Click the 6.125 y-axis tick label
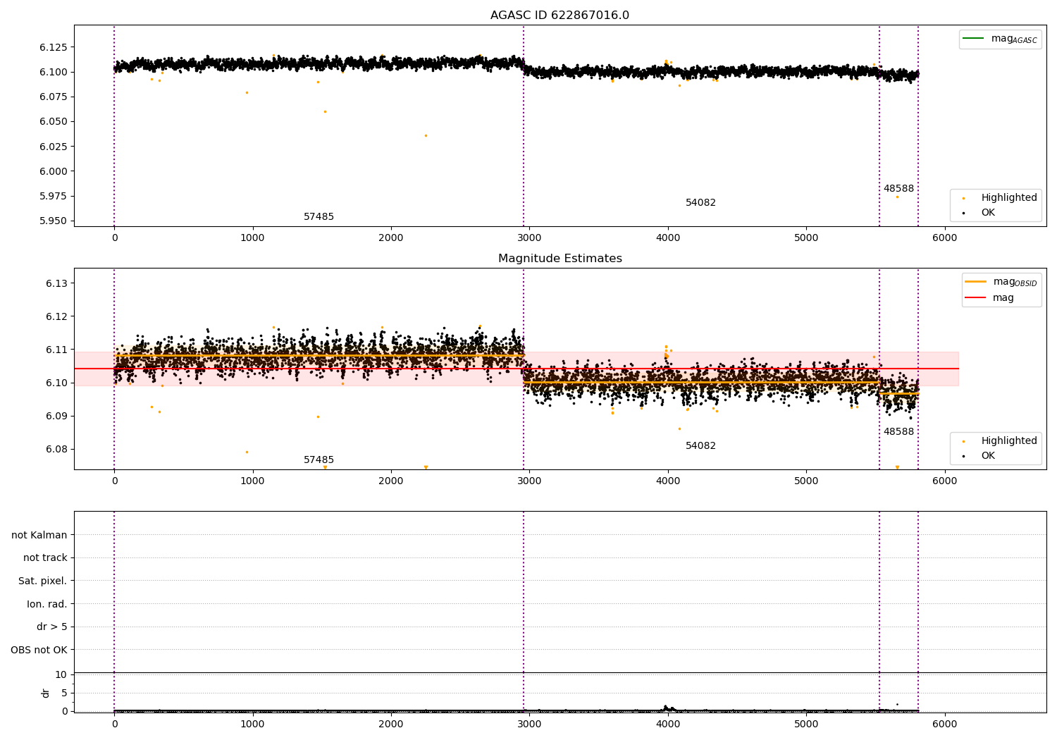This screenshot has width=1057, height=740. pos(54,47)
